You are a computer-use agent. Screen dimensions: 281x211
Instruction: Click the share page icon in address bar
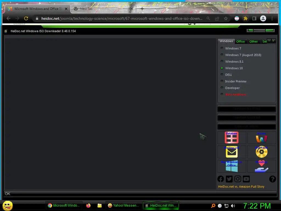(217, 18)
